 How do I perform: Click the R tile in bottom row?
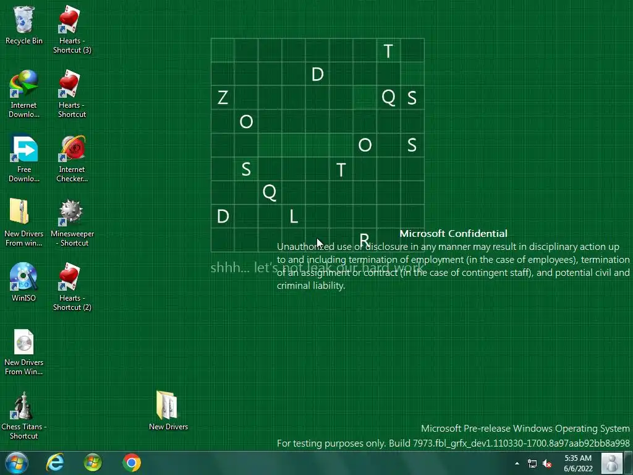pyautogui.click(x=365, y=240)
